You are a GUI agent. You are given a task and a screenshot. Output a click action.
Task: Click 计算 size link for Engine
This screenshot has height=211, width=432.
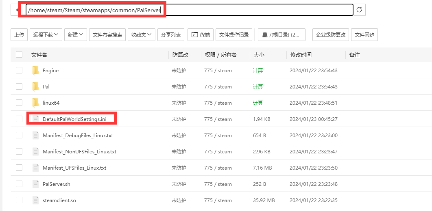[258, 70]
